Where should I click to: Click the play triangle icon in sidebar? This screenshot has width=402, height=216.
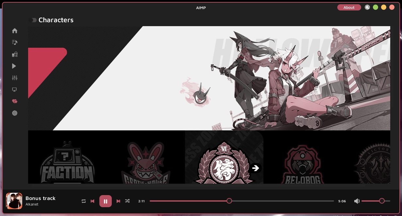click(x=14, y=66)
